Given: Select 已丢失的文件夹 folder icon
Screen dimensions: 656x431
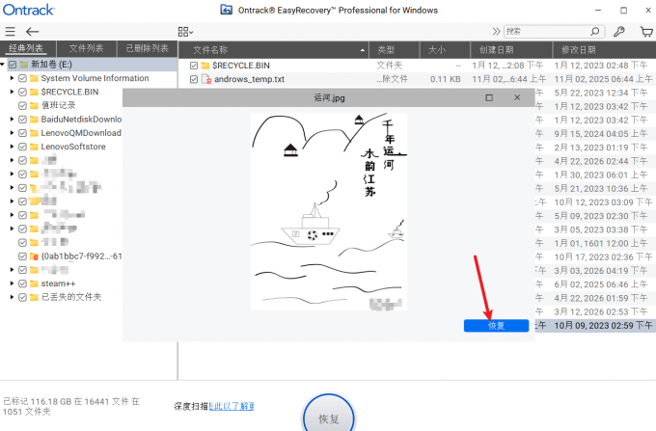Looking at the screenshot, I should [34, 297].
